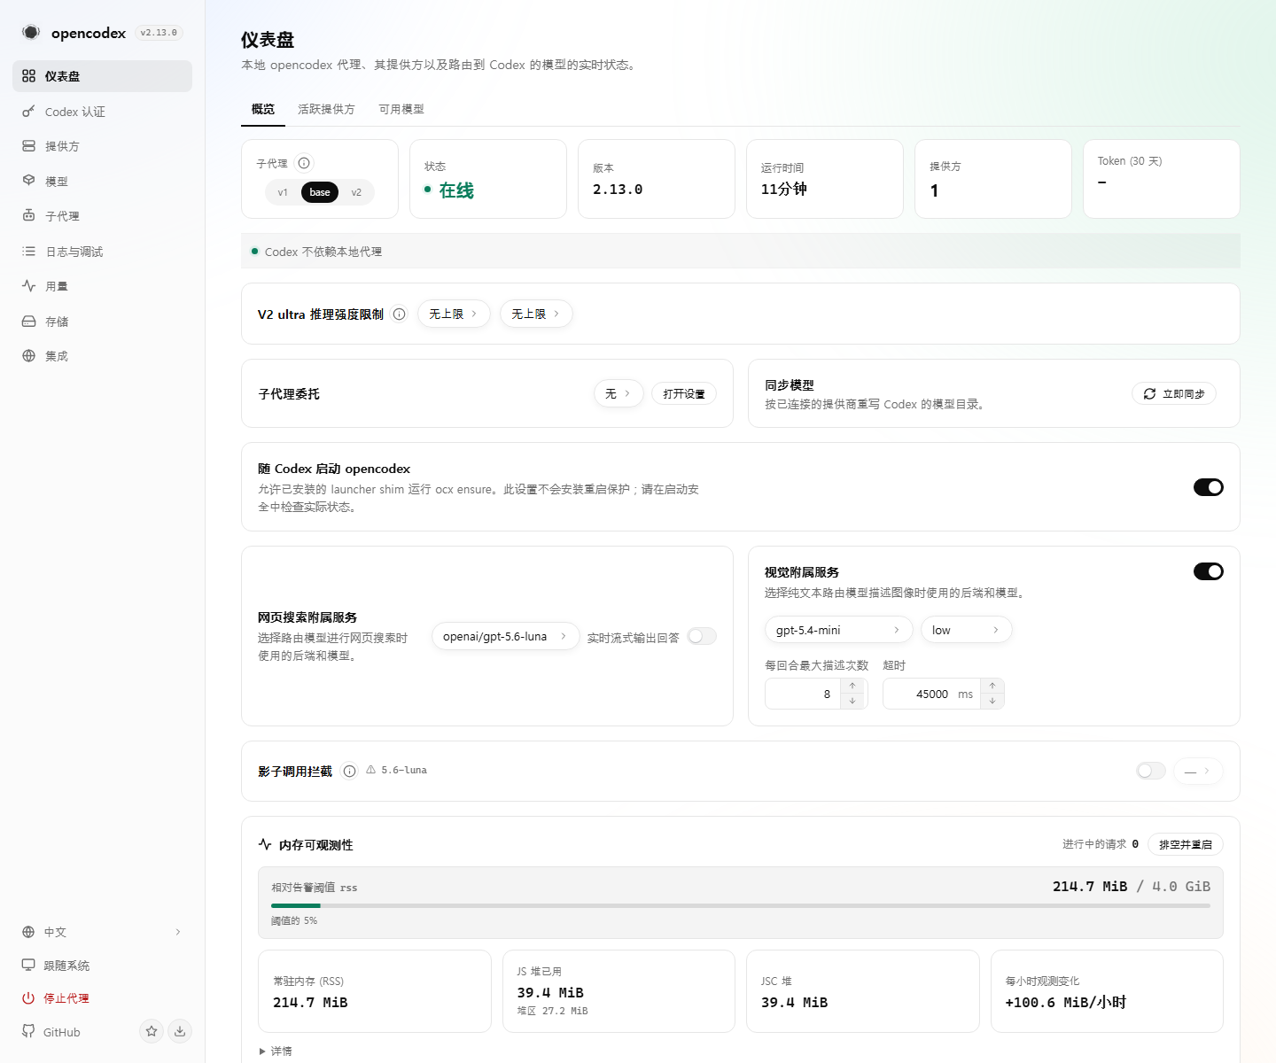Click the 堆区 27.2 MiB text
Screen dimensions: 1276x1063
553,1011
